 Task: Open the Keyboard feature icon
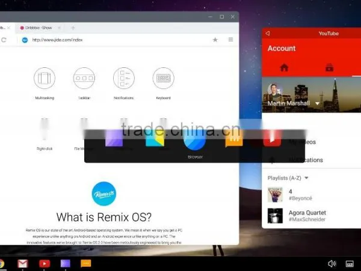coord(163,78)
